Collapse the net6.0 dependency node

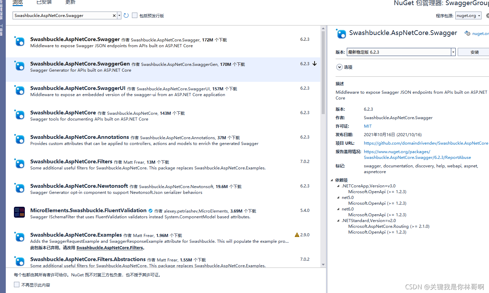338,209
